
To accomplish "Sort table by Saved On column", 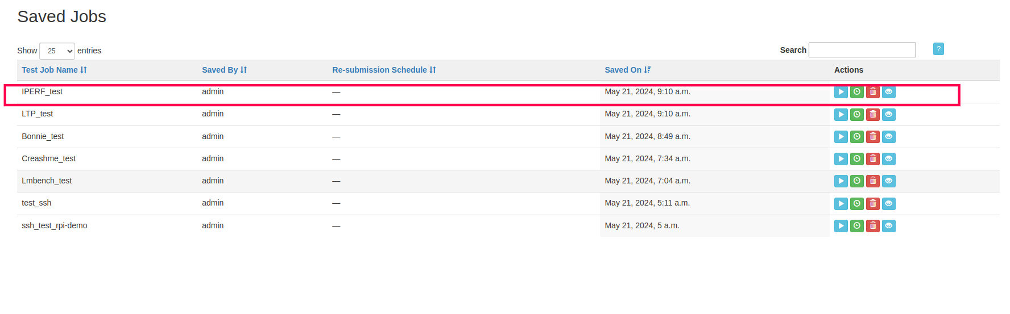I will (x=627, y=70).
